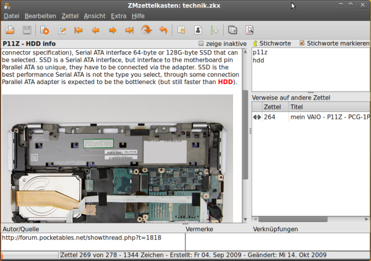Minimize the ZMzettelkasten window
The width and height of the screenshot is (371, 261).
click(341, 4)
